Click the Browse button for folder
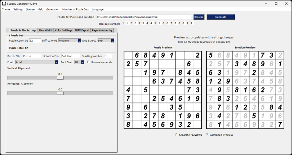Screen dimensions: 292x155 tap(199, 17)
